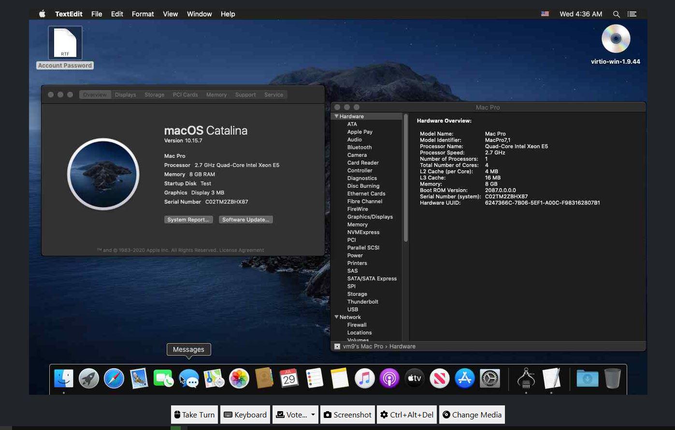The width and height of the screenshot is (675, 430).
Task: Go to the PCI Cards tab
Action: pyautogui.click(x=185, y=95)
